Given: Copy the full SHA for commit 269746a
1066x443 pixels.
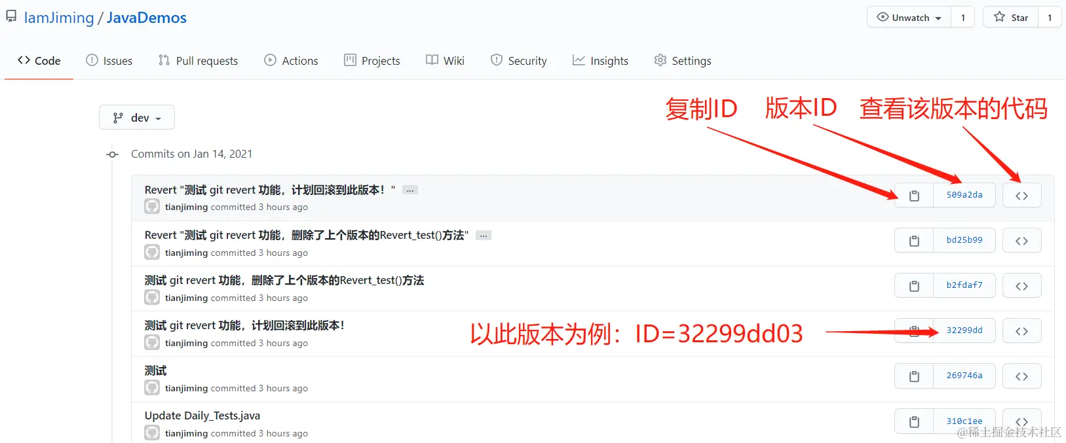Looking at the screenshot, I should click(914, 376).
